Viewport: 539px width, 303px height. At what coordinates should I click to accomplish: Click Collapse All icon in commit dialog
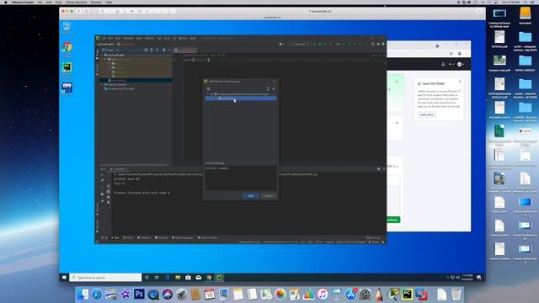pos(273,89)
